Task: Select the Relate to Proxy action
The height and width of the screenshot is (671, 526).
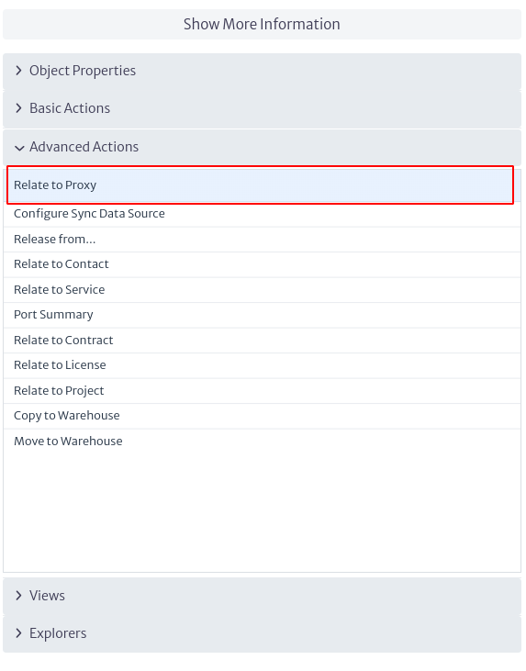Action: coord(260,185)
